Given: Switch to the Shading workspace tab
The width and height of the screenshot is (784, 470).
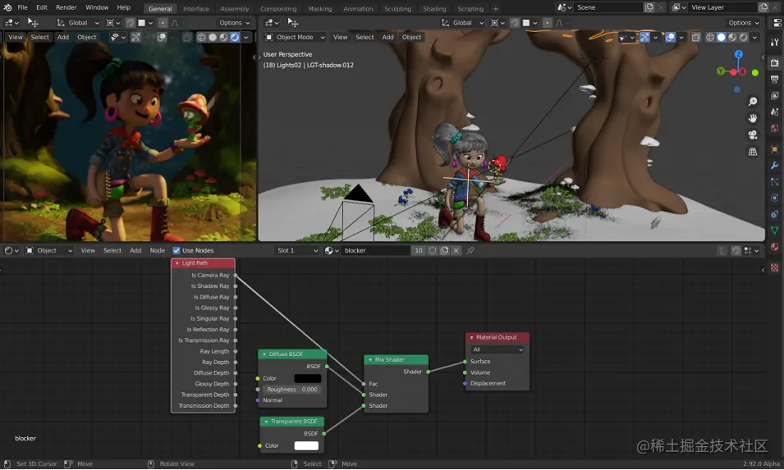Looking at the screenshot, I should pos(434,9).
